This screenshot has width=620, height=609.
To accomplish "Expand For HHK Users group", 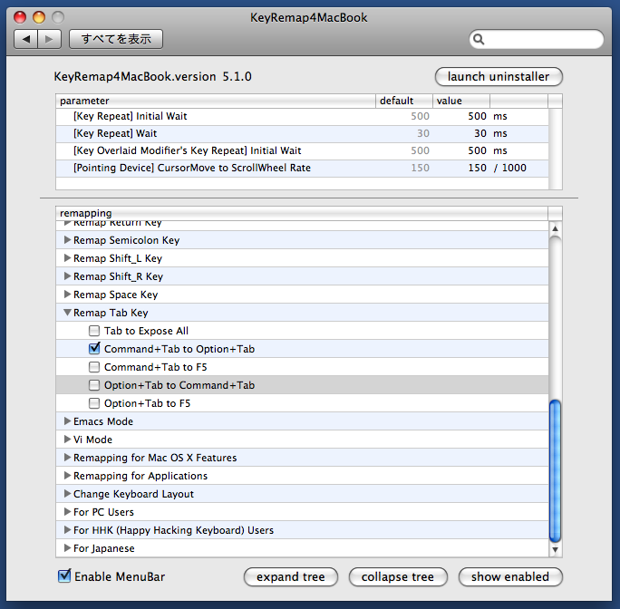I will point(67,530).
